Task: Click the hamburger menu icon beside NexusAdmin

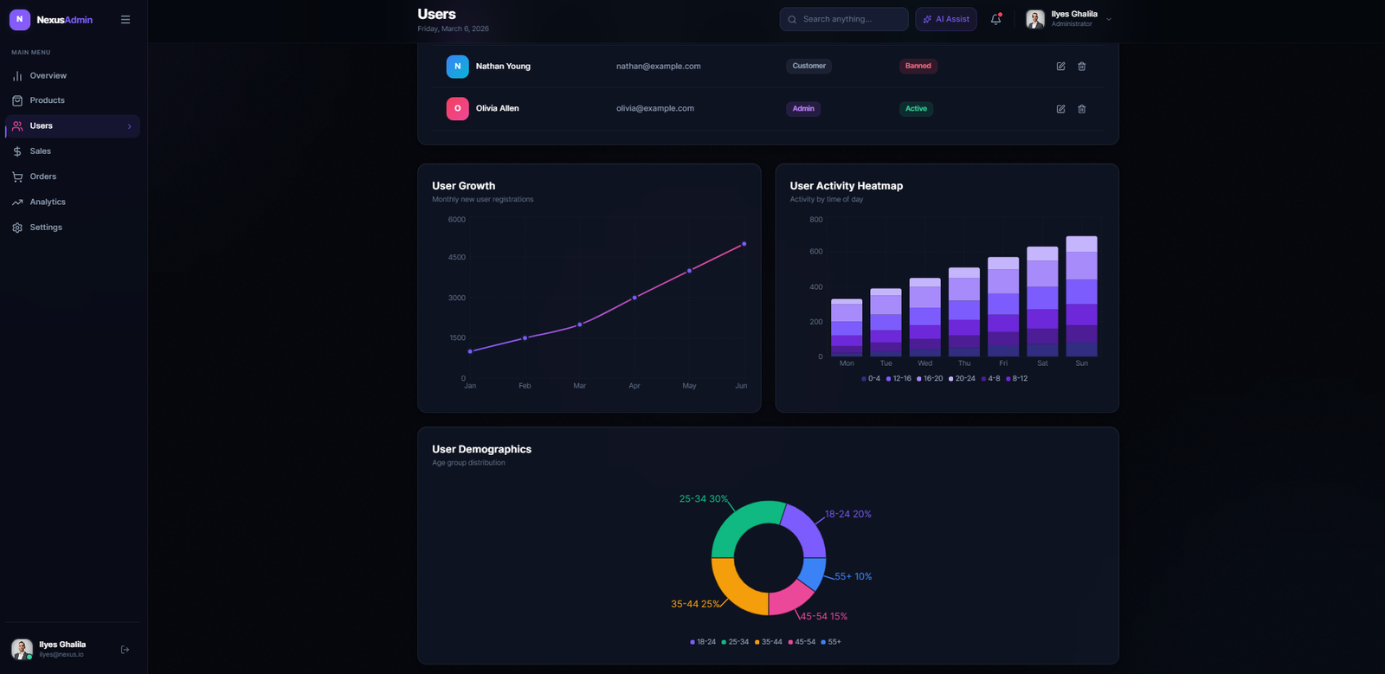Action: tap(126, 19)
